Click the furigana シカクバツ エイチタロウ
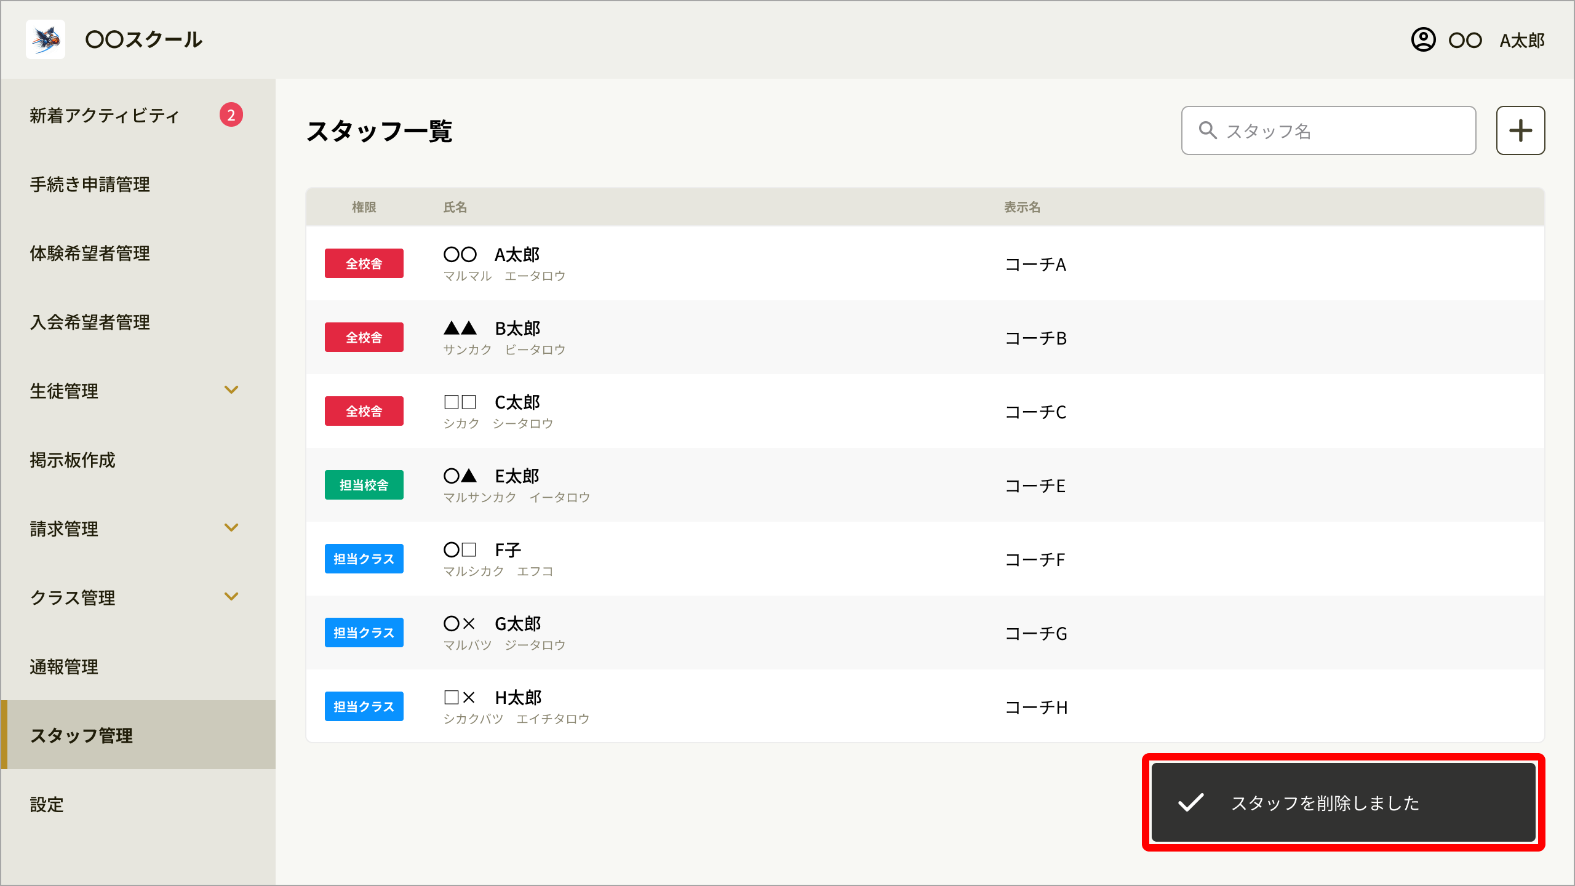Image resolution: width=1575 pixels, height=886 pixels. [x=516, y=719]
